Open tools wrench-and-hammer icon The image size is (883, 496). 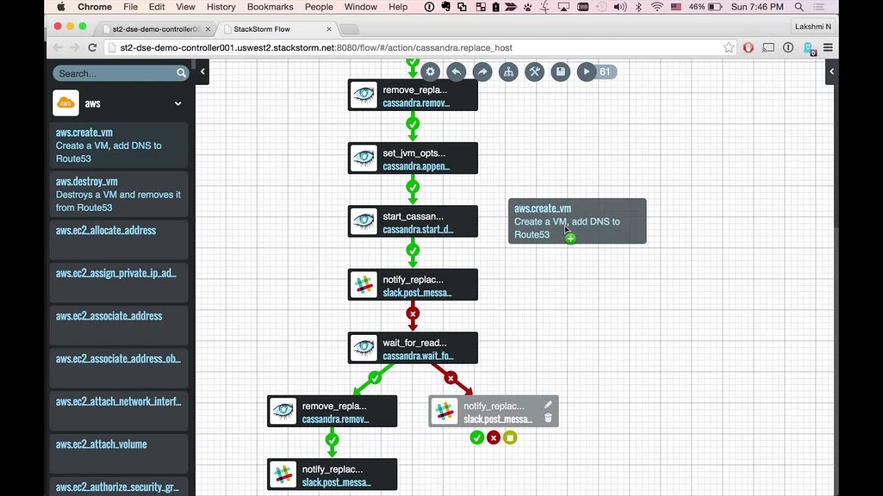click(535, 72)
